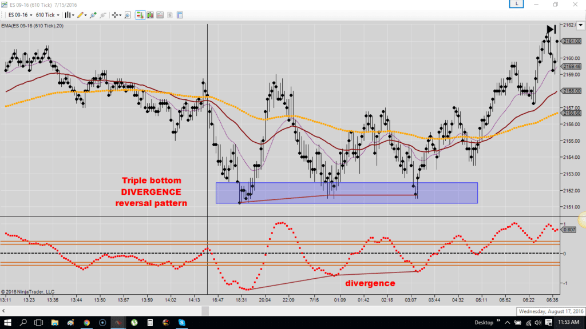This screenshot has height=329, width=586.
Task: Click the 2155.00 price axis label
Action: pos(572,141)
